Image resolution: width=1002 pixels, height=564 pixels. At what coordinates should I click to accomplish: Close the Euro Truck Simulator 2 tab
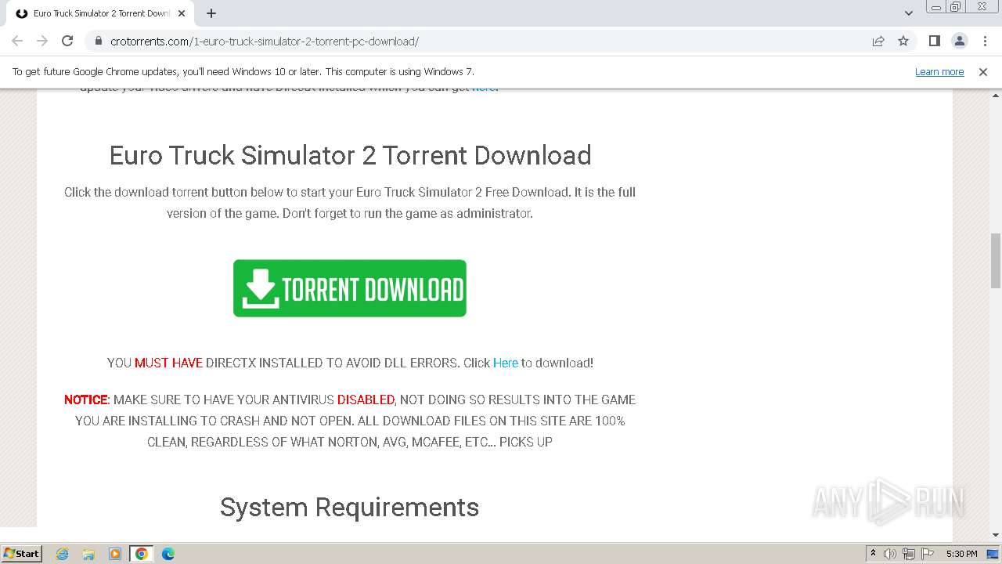point(182,13)
